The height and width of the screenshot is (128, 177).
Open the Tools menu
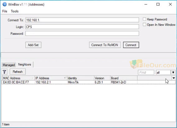[15, 11]
